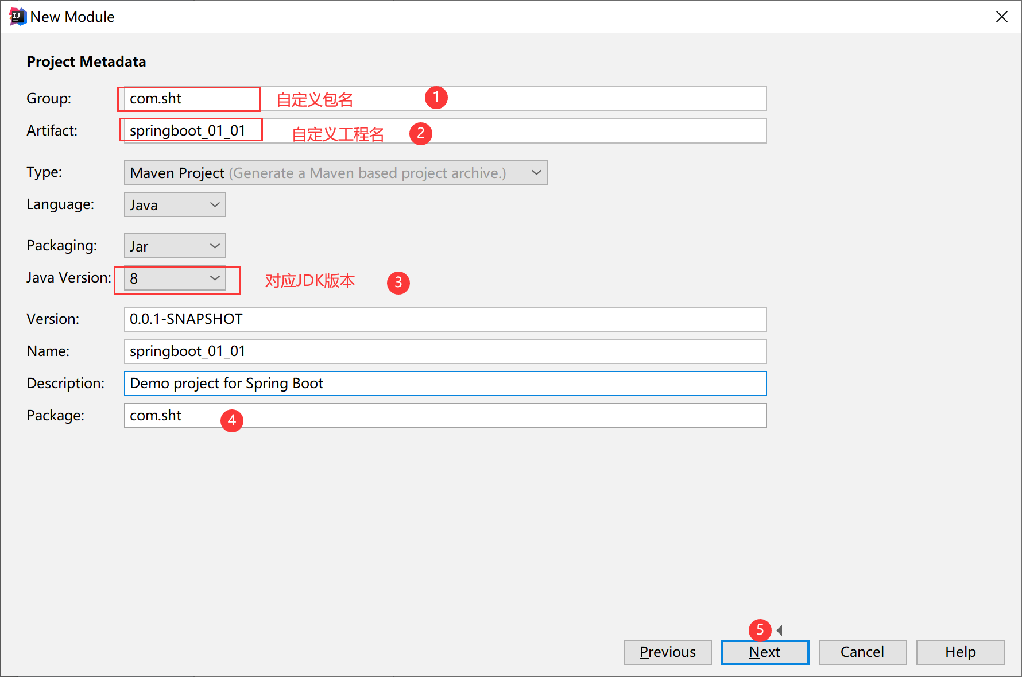Click the Name input field

point(445,351)
